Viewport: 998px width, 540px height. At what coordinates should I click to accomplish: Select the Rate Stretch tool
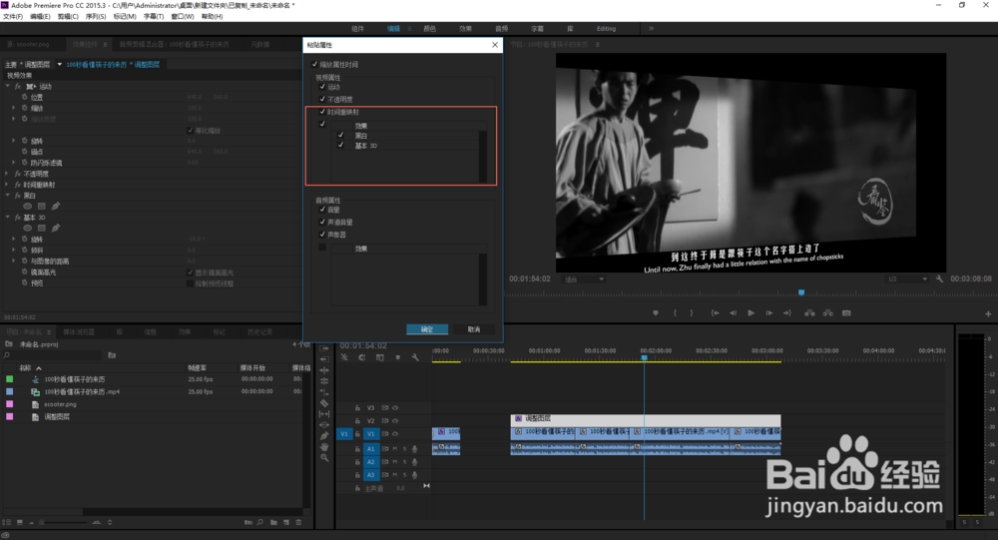coord(324,392)
